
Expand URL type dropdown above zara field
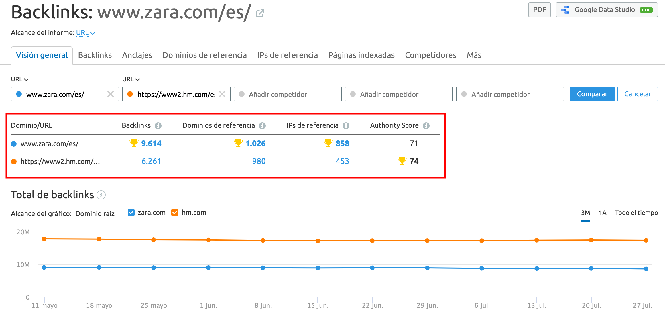[x=20, y=79]
